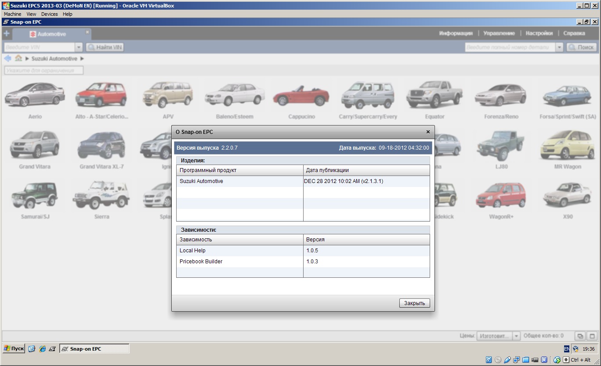Open the View menu of VirtualBox

(31, 14)
